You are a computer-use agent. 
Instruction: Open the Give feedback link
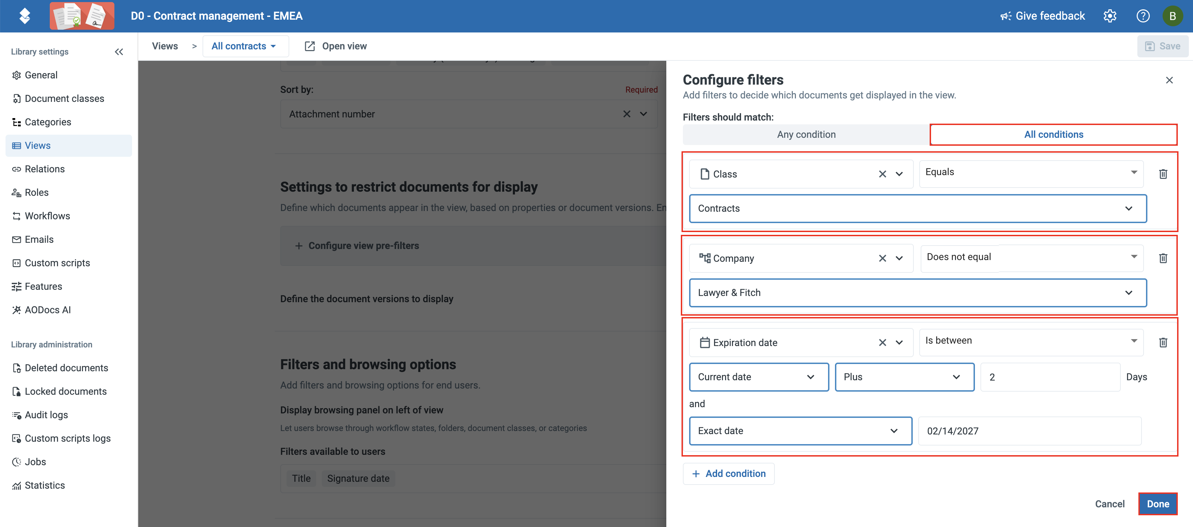click(1042, 16)
